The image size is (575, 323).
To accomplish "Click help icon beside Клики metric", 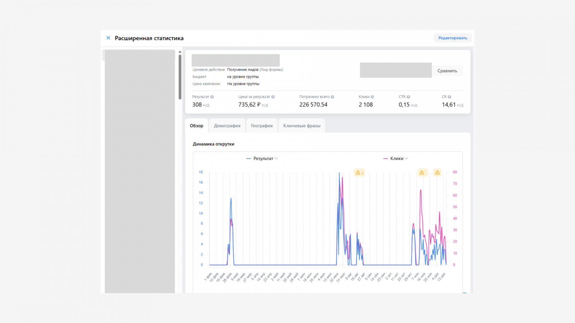I will pyautogui.click(x=372, y=97).
